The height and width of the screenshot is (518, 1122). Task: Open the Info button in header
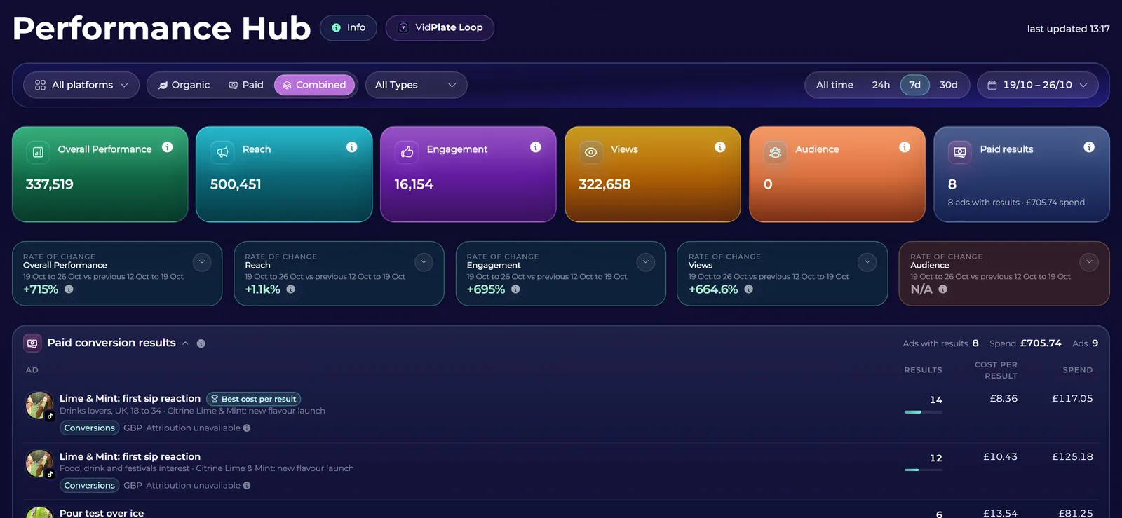(349, 28)
